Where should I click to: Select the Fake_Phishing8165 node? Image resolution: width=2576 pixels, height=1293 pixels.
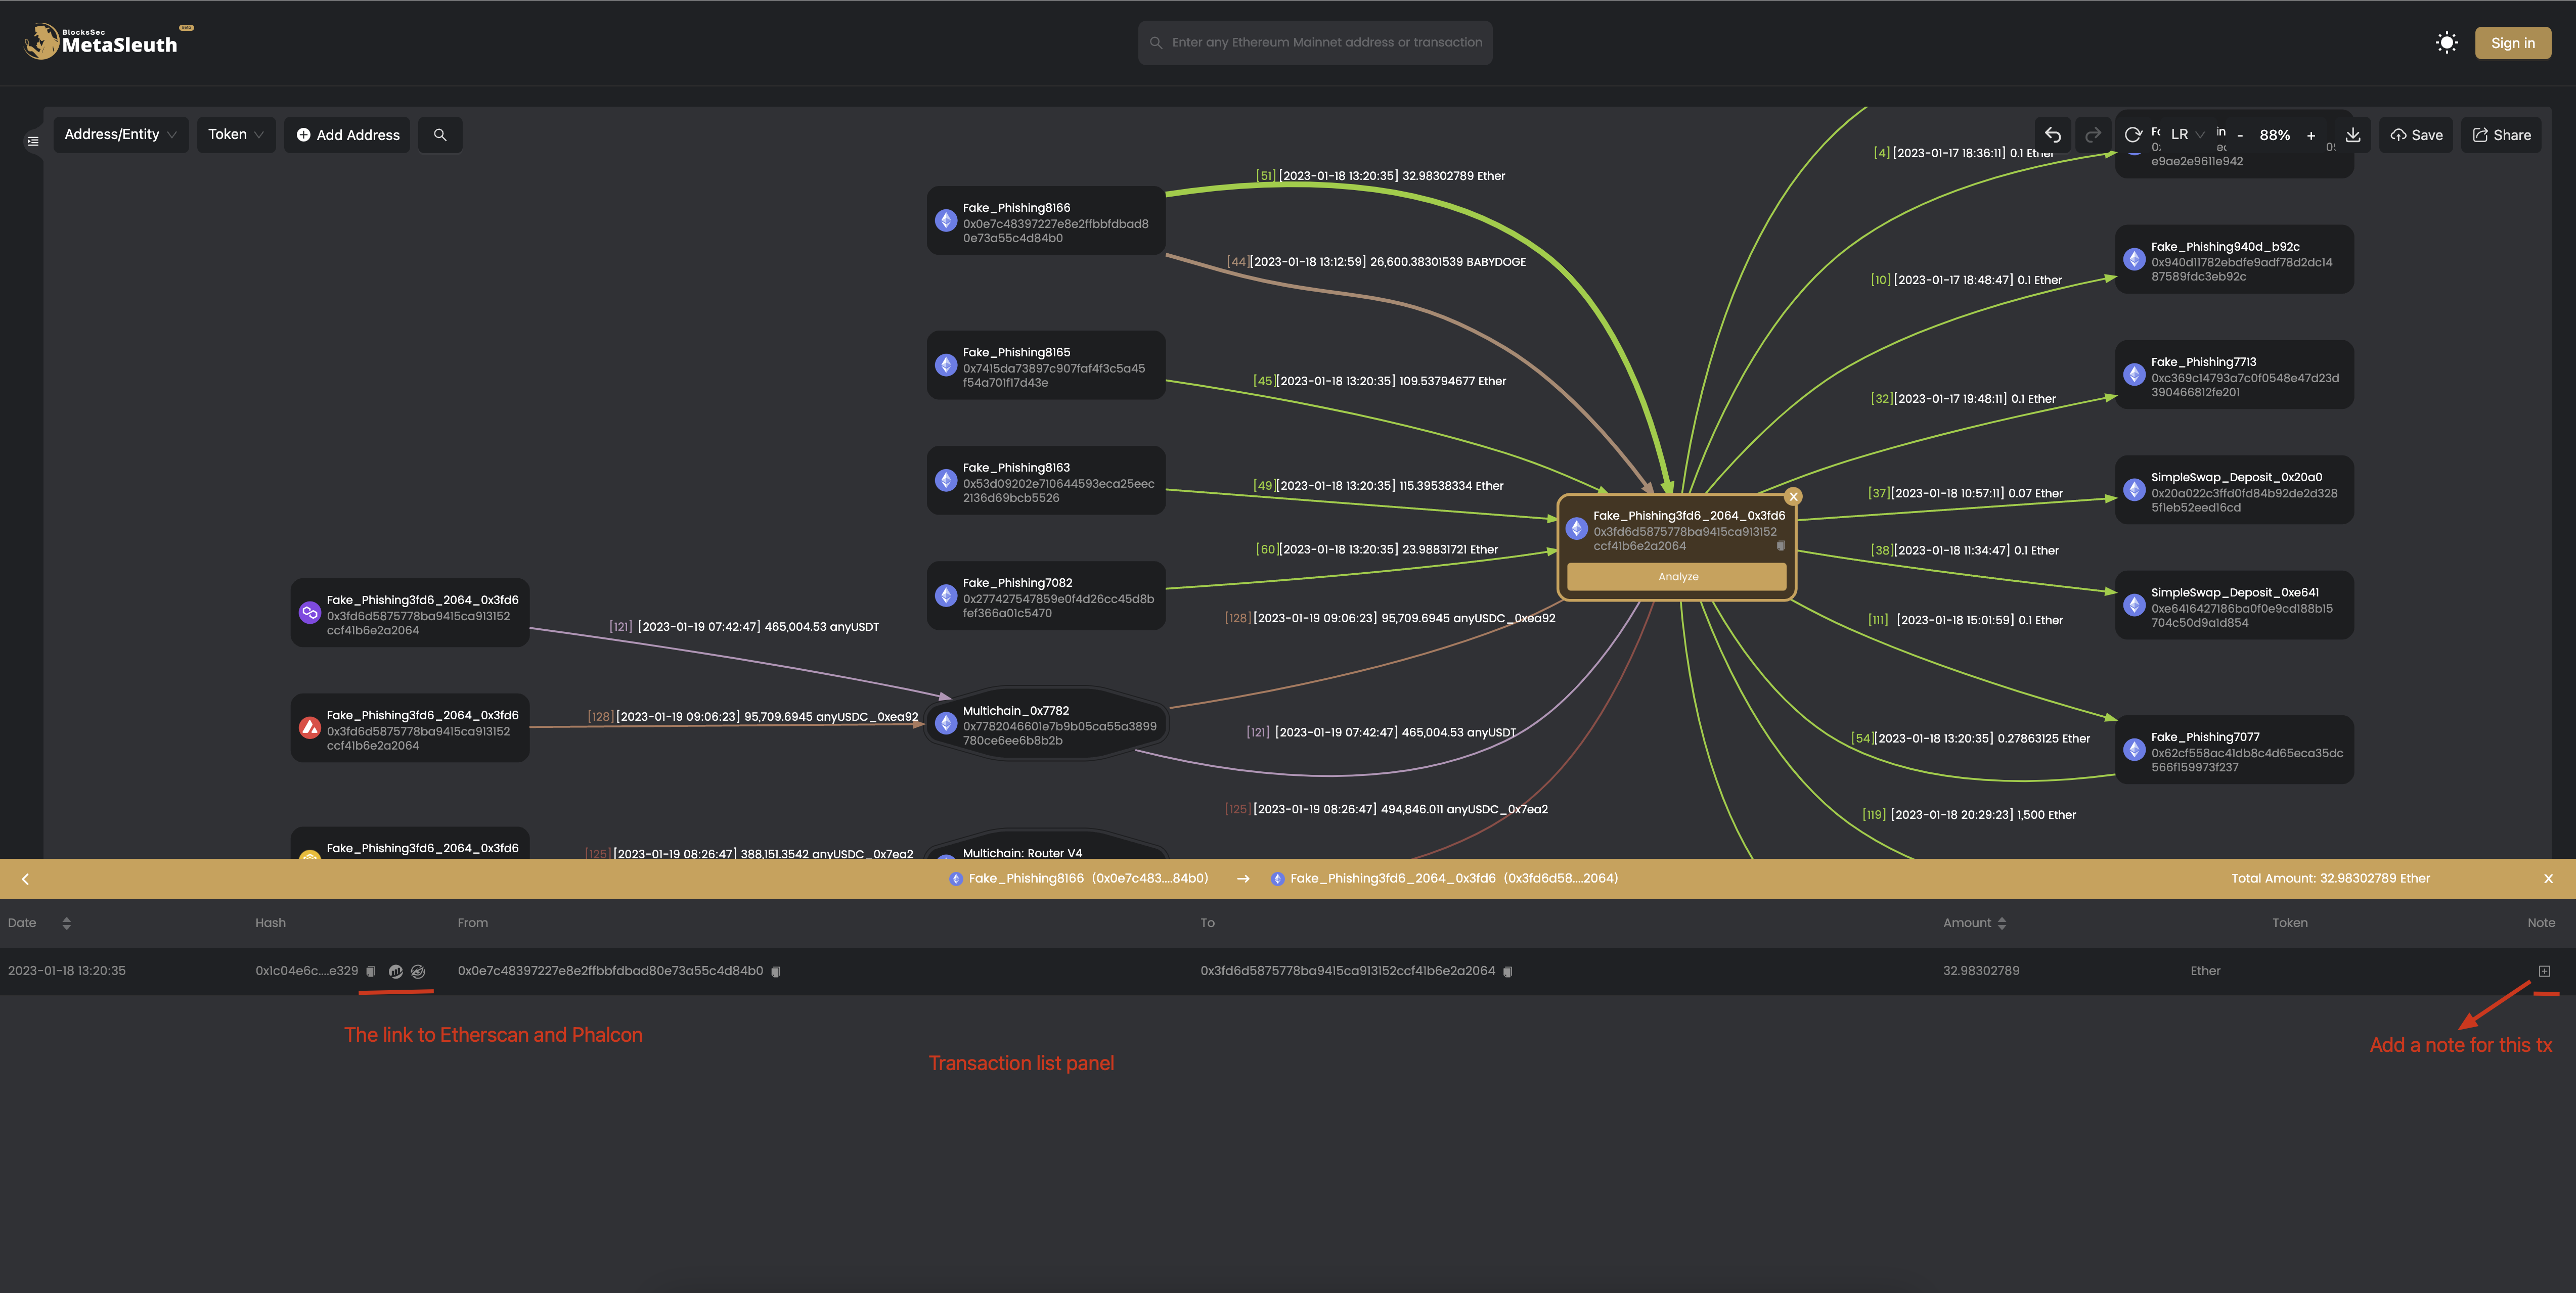(x=1045, y=366)
